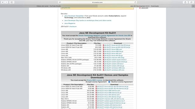
Task: Reload the oracle.com page
Action: [135, 2]
